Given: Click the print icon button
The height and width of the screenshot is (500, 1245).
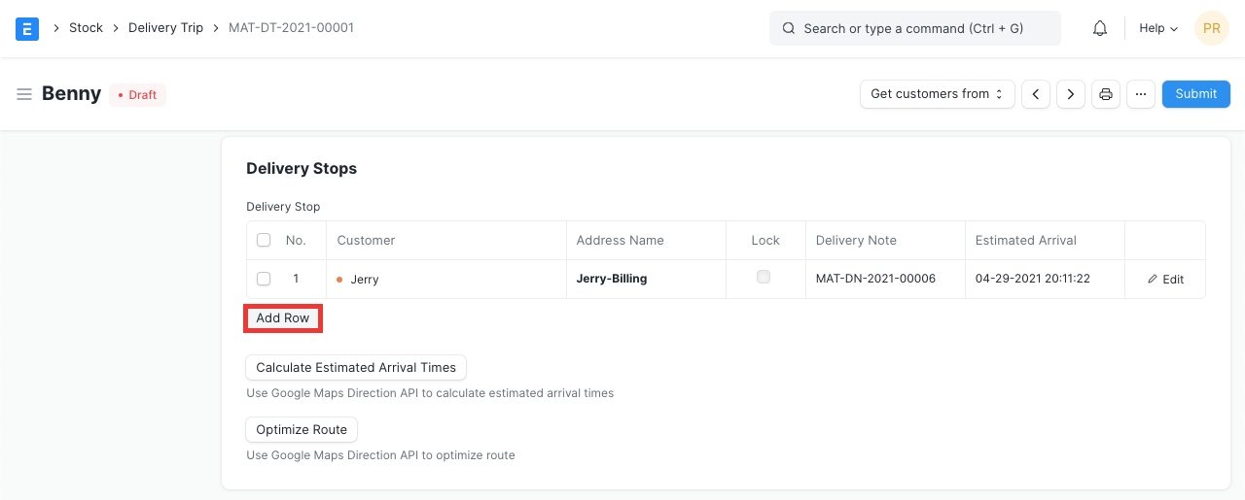Looking at the screenshot, I should 1106,94.
